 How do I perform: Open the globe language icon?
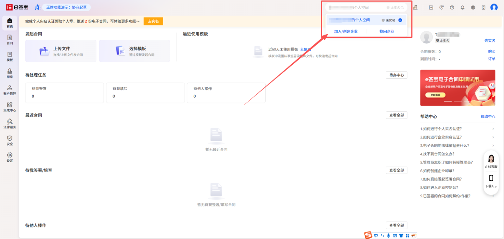pos(473,8)
